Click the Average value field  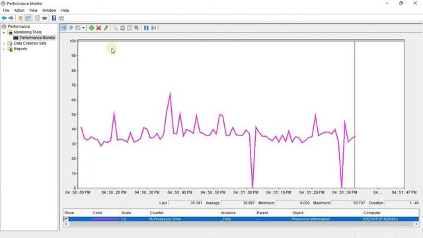tap(238, 203)
